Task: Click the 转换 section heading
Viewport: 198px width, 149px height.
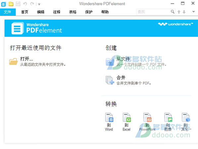Action: point(111,104)
